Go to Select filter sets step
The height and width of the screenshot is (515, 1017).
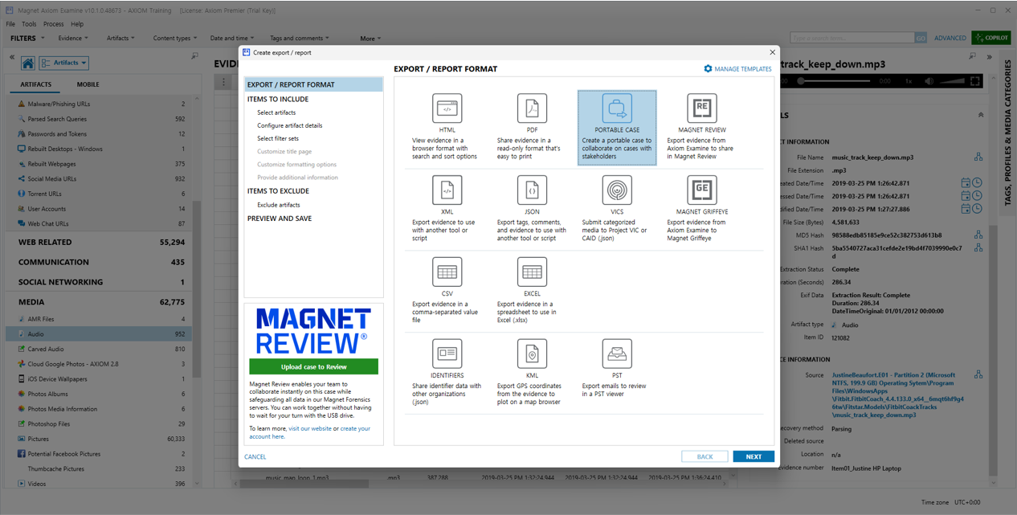tap(278, 138)
